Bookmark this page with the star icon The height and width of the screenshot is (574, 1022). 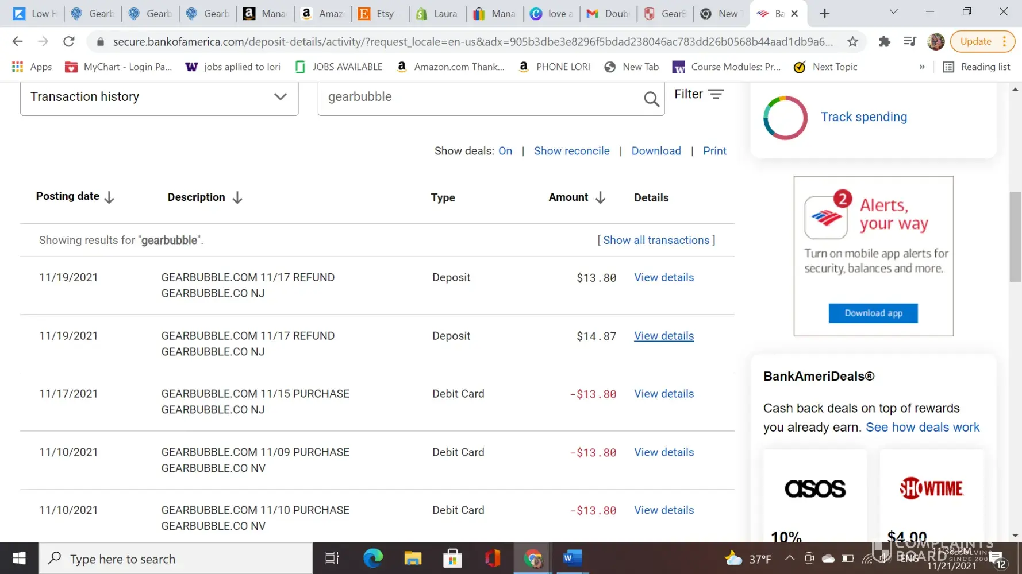click(852, 41)
